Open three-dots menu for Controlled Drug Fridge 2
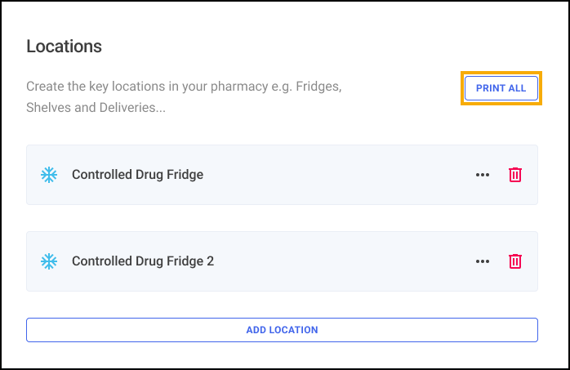 (483, 261)
